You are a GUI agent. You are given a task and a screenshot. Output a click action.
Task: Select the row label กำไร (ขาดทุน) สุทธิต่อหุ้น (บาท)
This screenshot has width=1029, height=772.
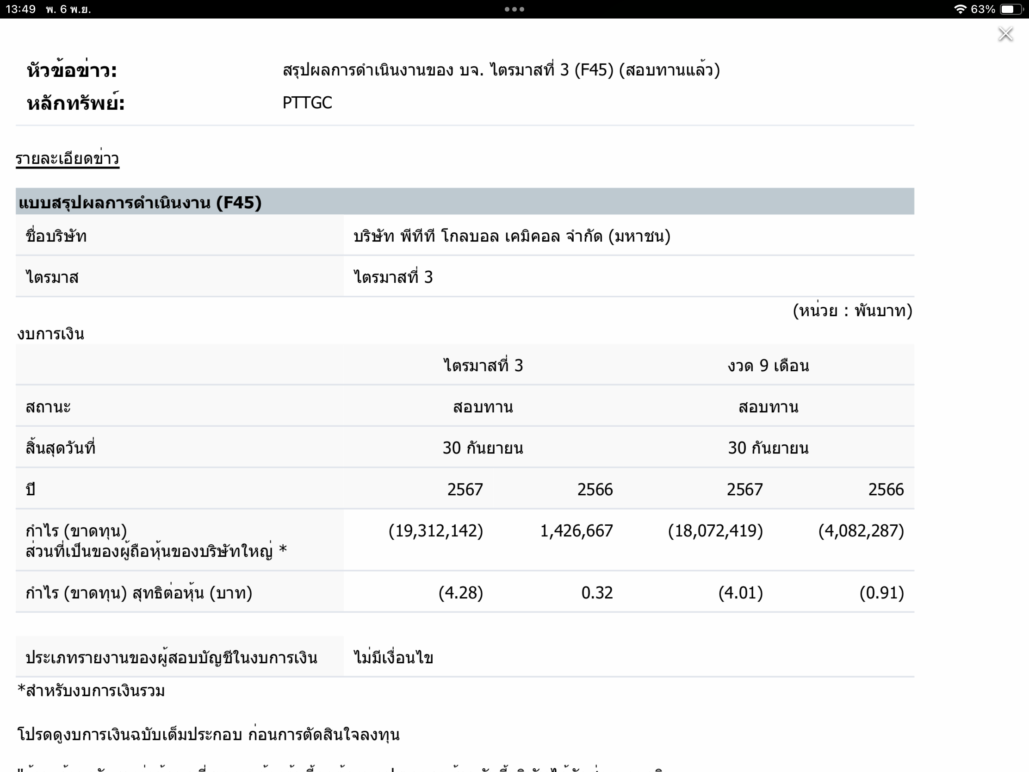click(139, 592)
